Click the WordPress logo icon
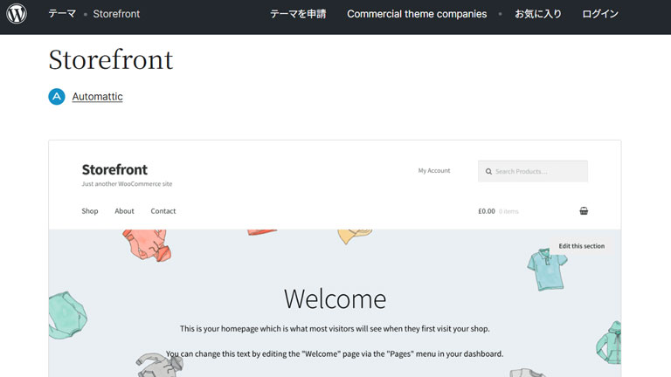This screenshot has width=671, height=377. click(17, 14)
